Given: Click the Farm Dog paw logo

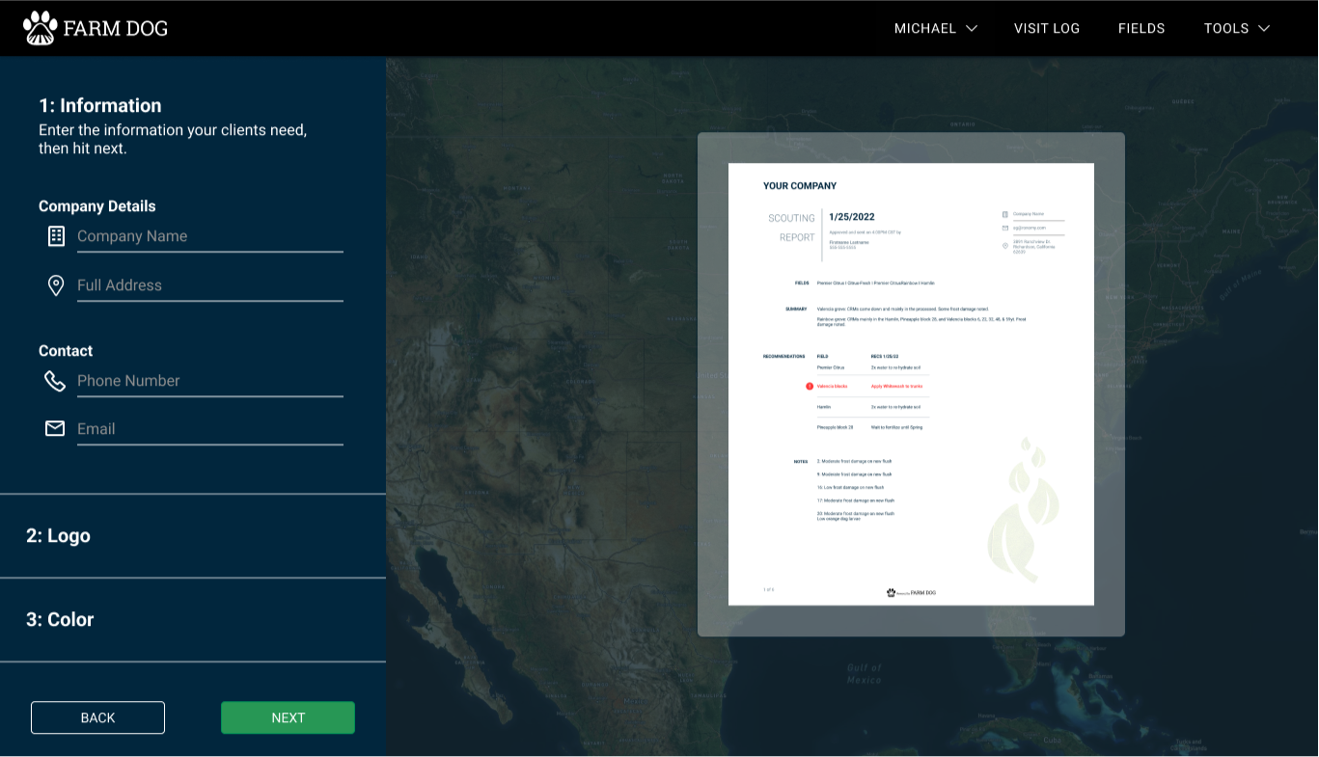Looking at the screenshot, I should pyautogui.click(x=39, y=27).
